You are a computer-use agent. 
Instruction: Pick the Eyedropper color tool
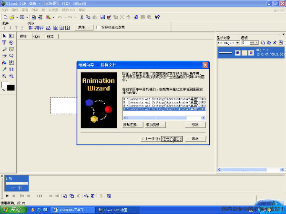point(4,69)
